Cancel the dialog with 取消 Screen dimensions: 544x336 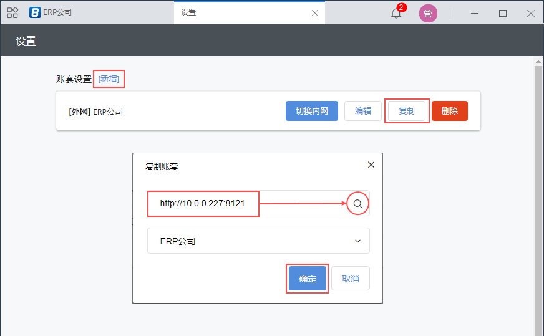(x=351, y=279)
